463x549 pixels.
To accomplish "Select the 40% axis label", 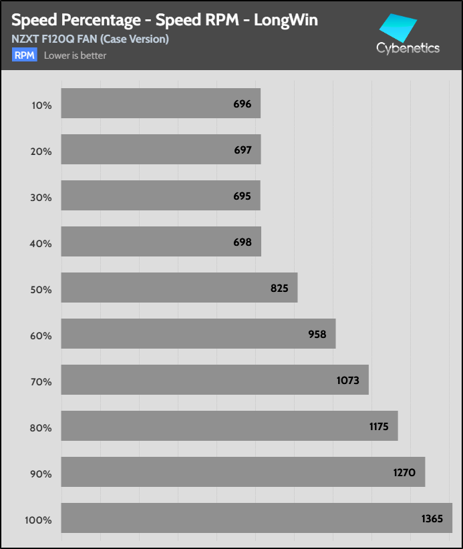I will [41, 243].
